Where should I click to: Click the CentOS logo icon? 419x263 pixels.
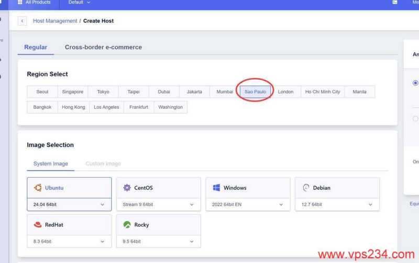click(x=127, y=188)
